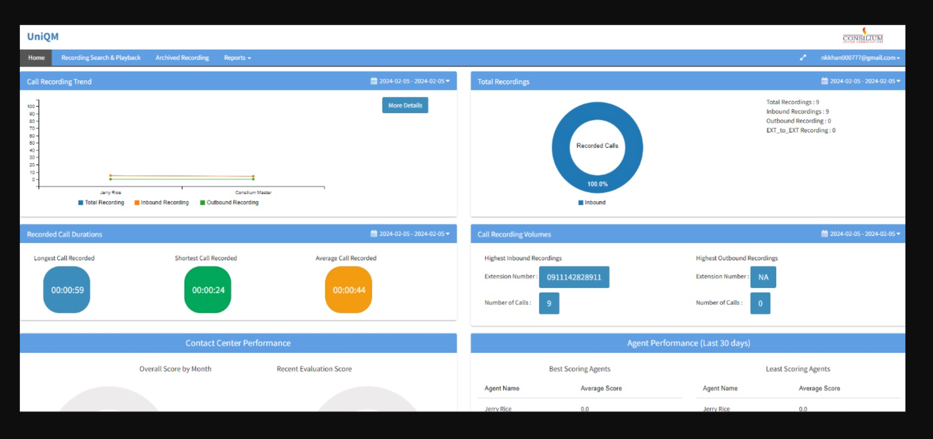933x439 pixels.
Task: Click Jerry Rice data point on trend chart
Action: 111,176
